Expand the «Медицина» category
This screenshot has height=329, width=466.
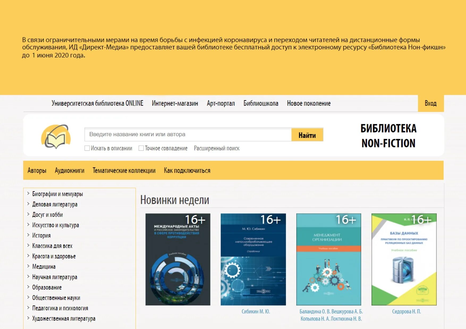[x=44, y=266]
